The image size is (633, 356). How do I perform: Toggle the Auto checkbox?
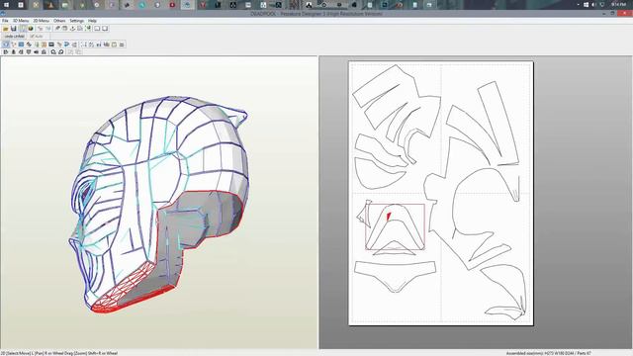click(37, 37)
